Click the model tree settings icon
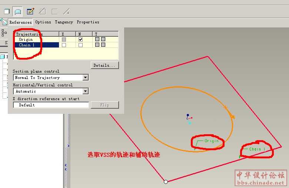Viewport: 289px width, 188px height. pyautogui.click(x=4, y=32)
